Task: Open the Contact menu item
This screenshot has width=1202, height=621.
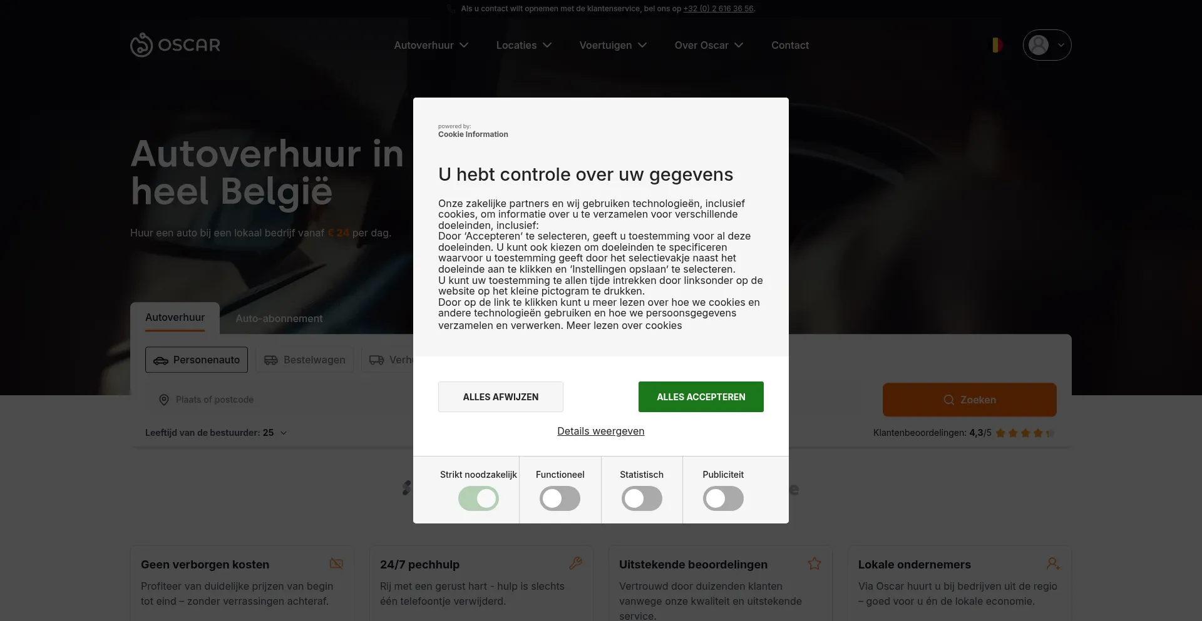Action: point(789,45)
